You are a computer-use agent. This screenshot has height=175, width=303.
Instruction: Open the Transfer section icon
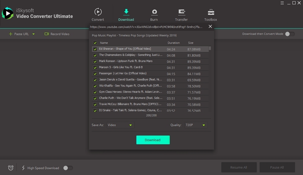pyautogui.click(x=181, y=12)
